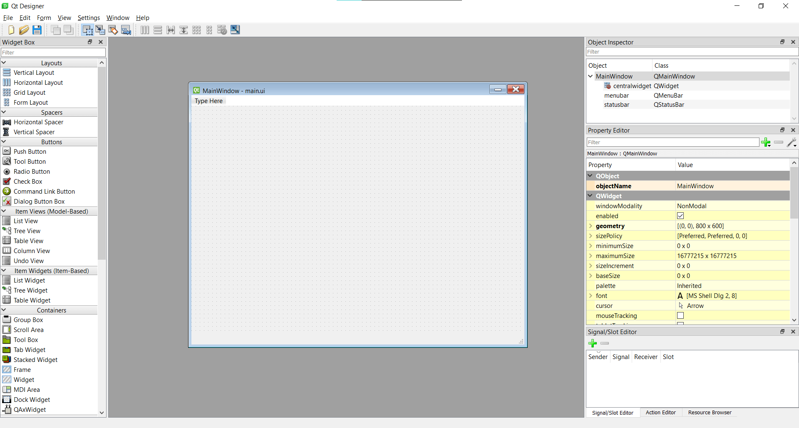This screenshot has width=799, height=428.
Task: Switch to the Action Editor tab
Action: (x=660, y=412)
